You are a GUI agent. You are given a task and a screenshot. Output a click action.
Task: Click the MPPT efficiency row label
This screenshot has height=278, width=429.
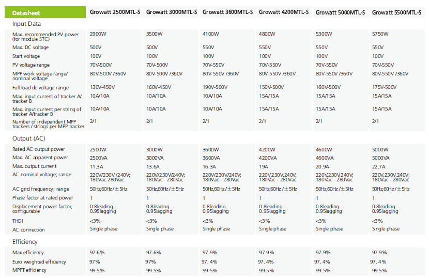click(x=29, y=270)
